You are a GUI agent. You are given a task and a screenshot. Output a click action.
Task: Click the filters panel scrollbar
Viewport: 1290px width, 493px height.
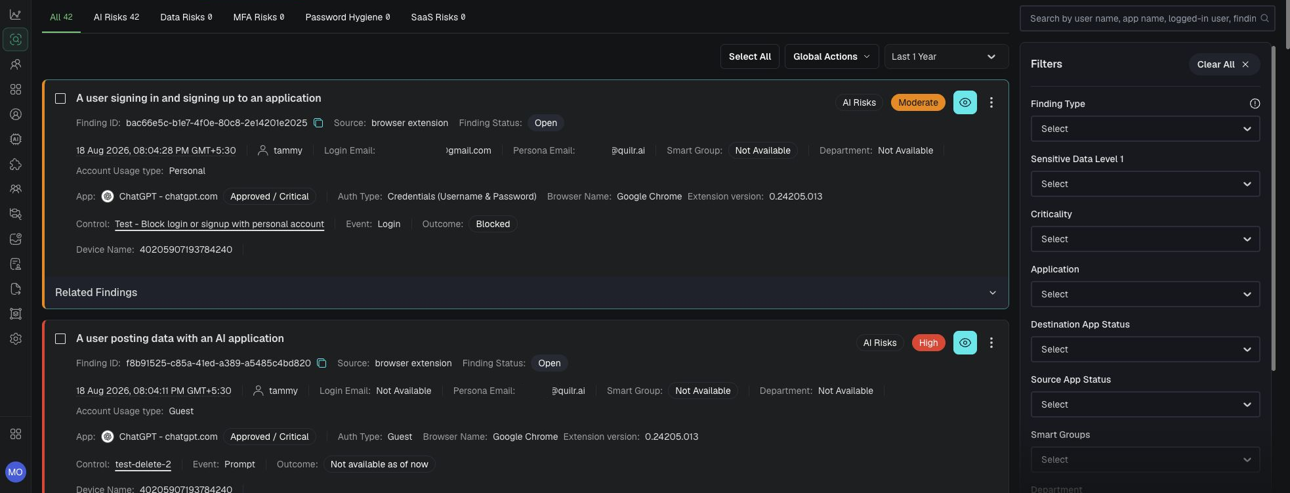click(x=1274, y=209)
